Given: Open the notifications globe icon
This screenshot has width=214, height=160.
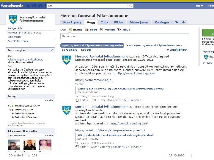Looking at the screenshot, I should tap(40, 6).
